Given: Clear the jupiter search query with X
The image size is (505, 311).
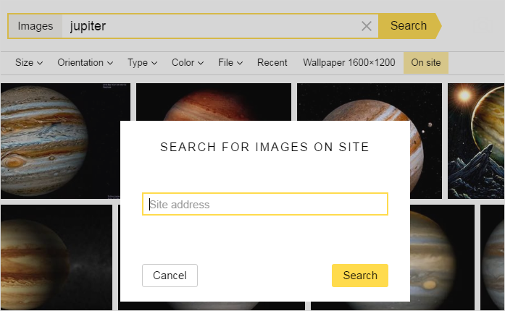Looking at the screenshot, I should pos(366,26).
